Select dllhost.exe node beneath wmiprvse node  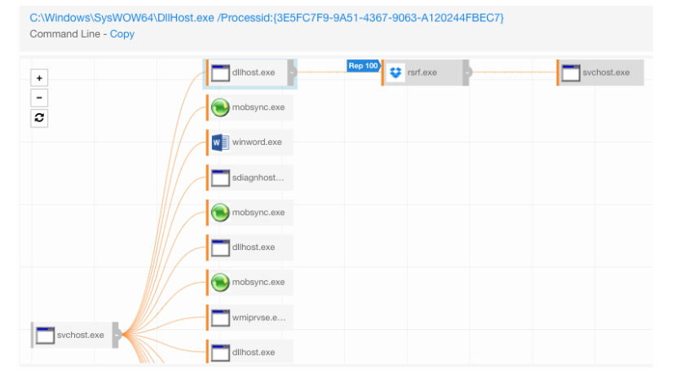coord(253,353)
